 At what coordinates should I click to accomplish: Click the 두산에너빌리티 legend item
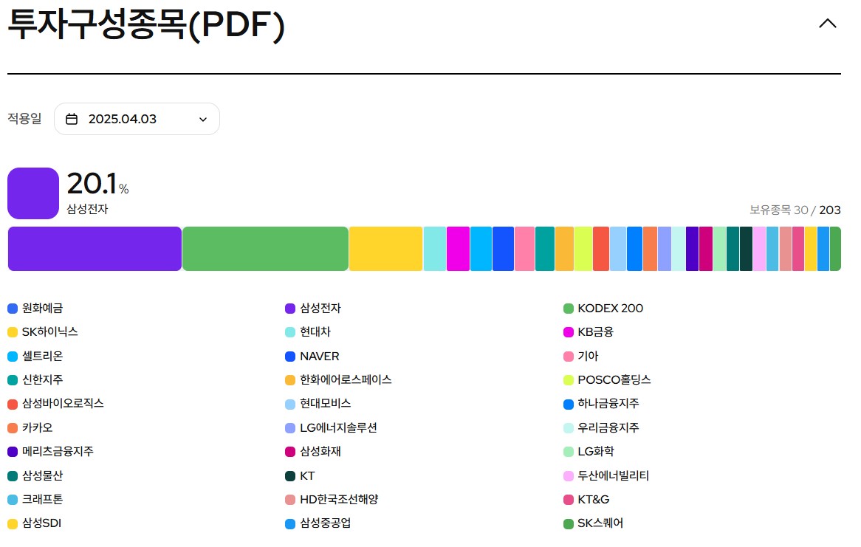pos(607,475)
